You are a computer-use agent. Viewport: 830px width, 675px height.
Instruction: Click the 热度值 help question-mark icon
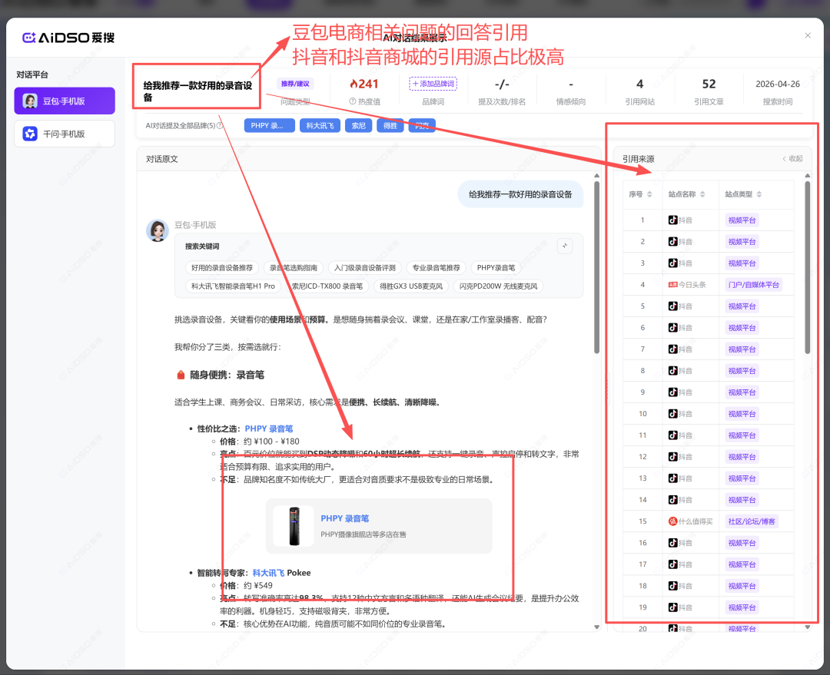pyautogui.click(x=353, y=101)
